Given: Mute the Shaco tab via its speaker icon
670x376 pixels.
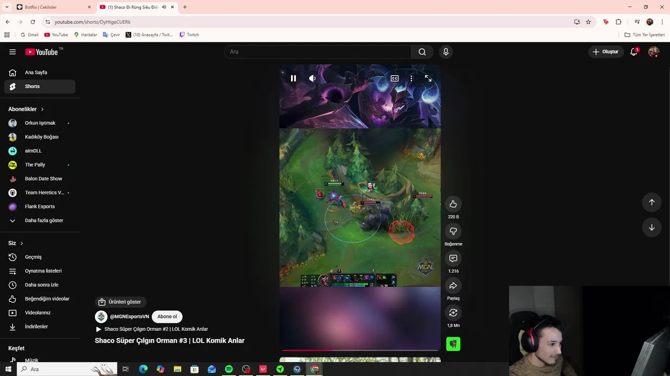Looking at the screenshot, I should [164, 7].
